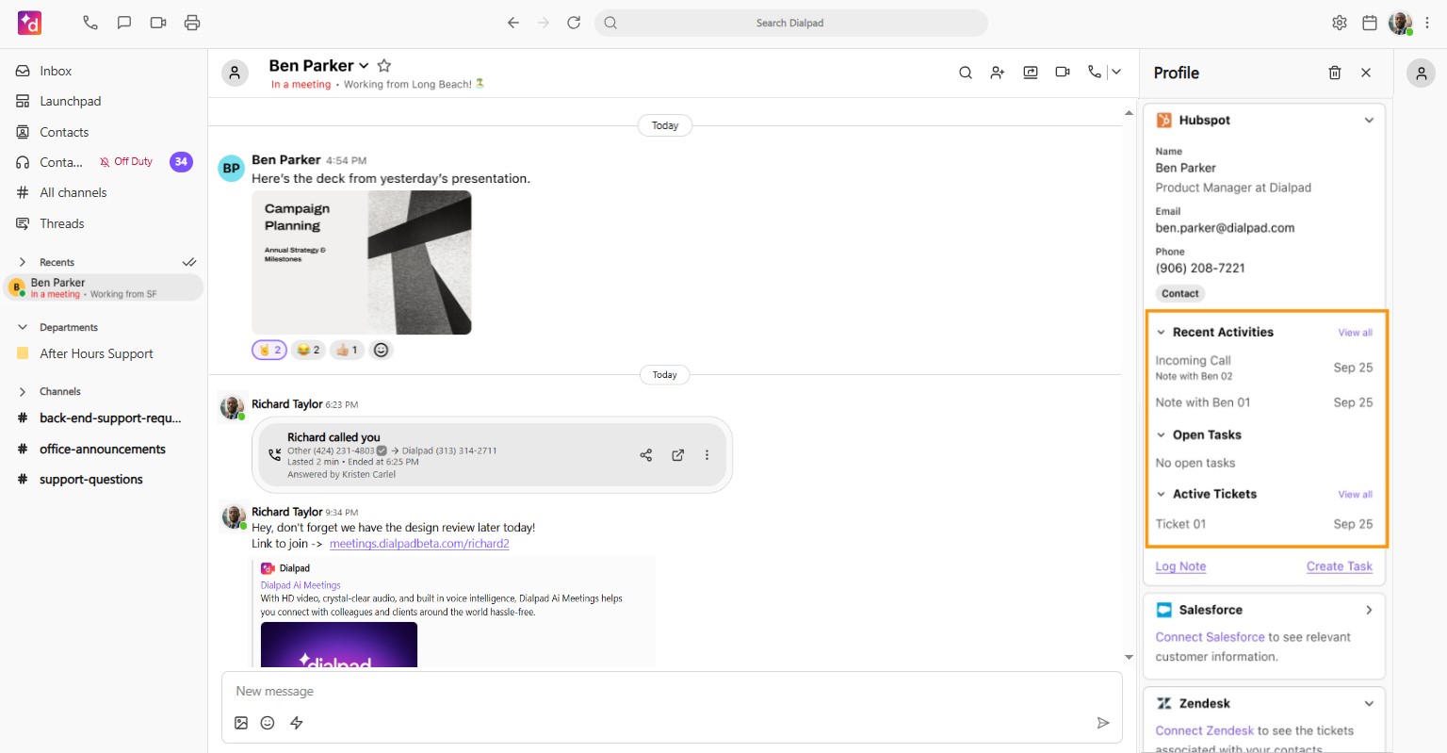Send the message with the arrow icon
This screenshot has width=1447, height=753.
click(x=1103, y=723)
